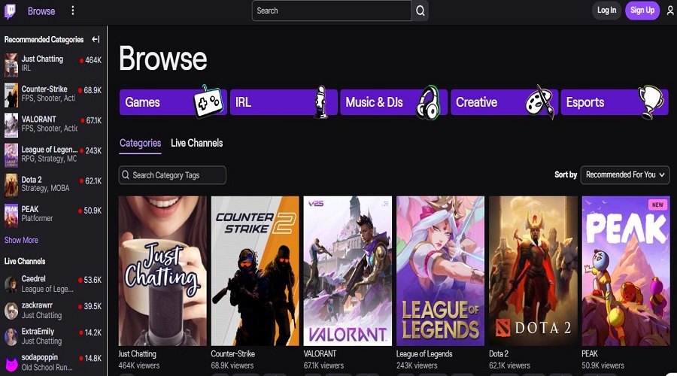The image size is (677, 376).
Task: Click the NEW badge on PEAK cover
Action: pos(657,205)
